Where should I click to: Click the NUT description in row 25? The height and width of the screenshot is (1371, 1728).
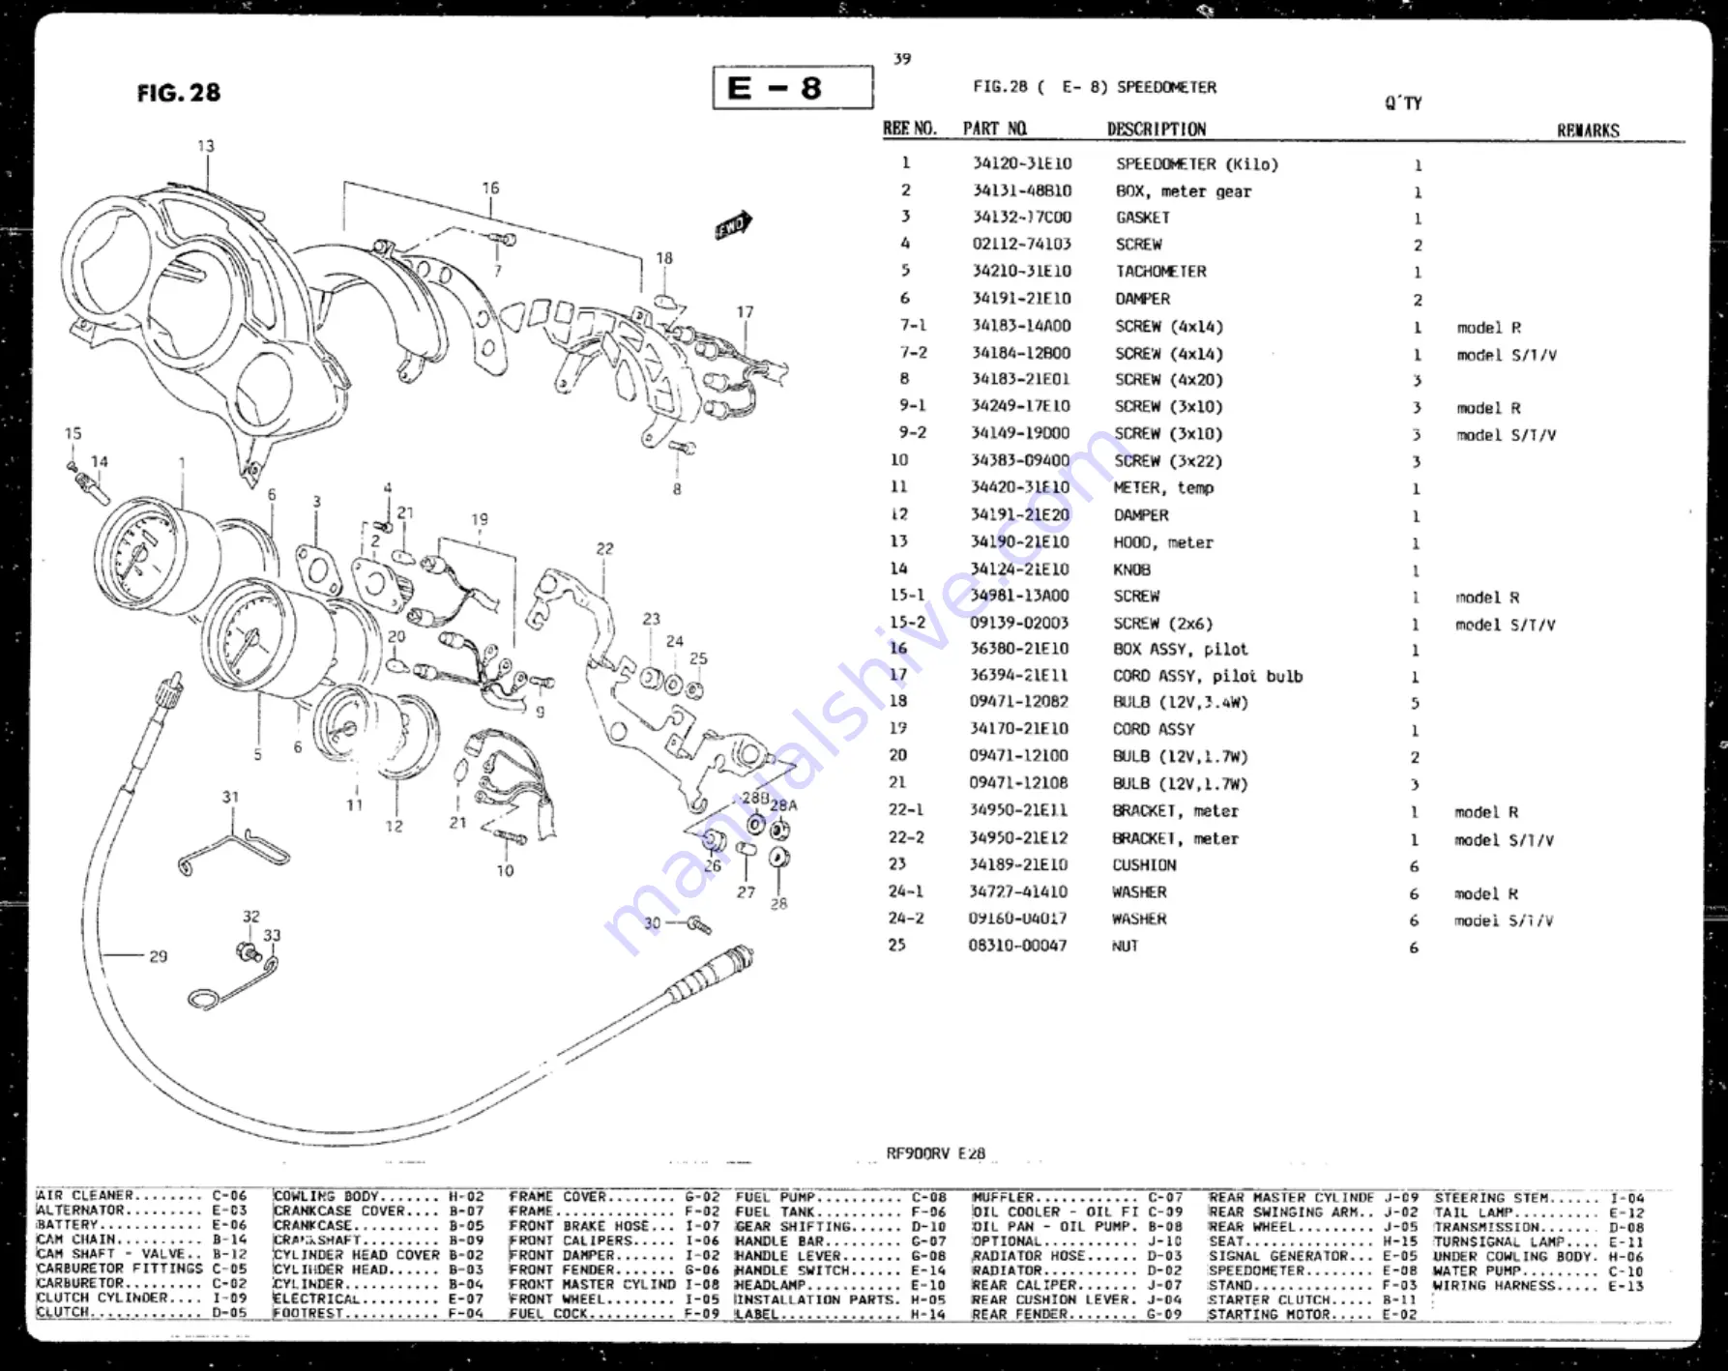(x=1125, y=947)
